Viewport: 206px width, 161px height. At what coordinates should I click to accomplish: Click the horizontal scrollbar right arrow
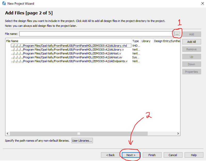click(178, 134)
